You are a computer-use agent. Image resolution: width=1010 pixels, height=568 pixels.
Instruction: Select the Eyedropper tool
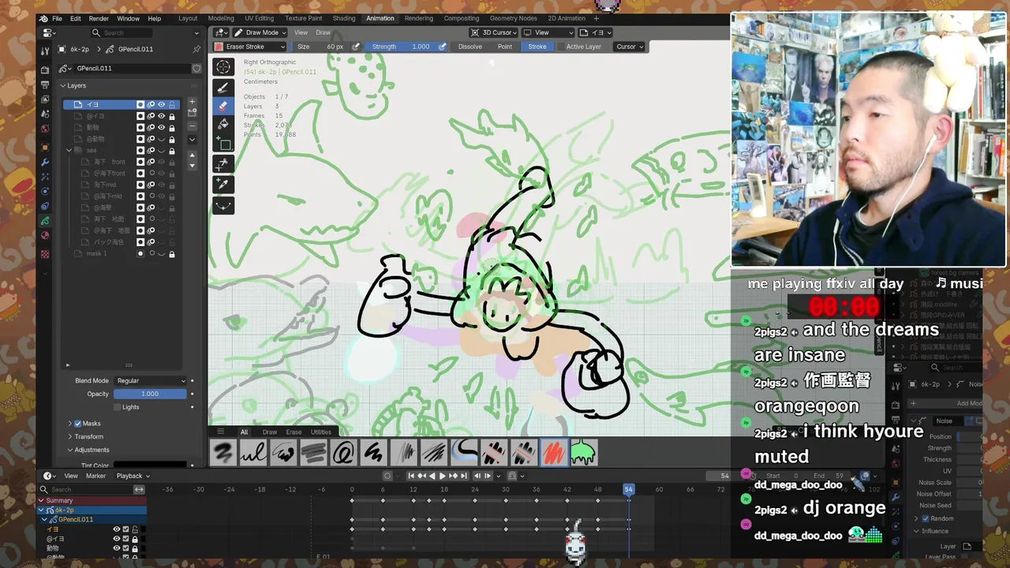[223, 185]
